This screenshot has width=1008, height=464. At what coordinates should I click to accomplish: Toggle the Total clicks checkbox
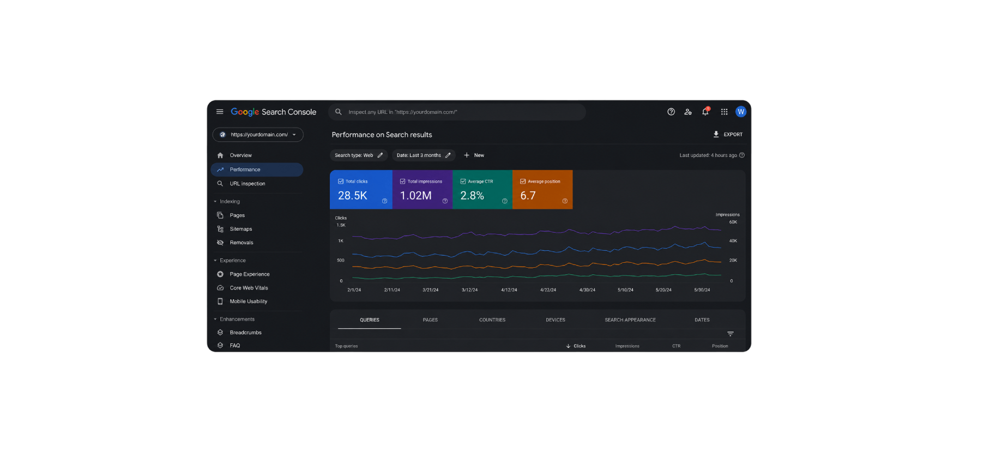(x=341, y=182)
